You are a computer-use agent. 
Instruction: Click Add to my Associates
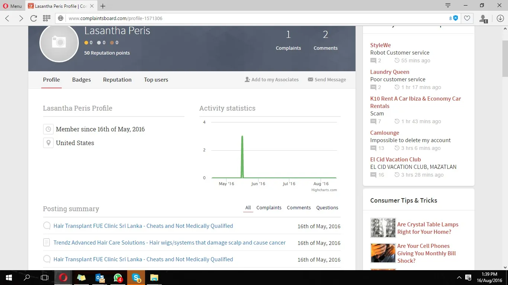(x=271, y=79)
